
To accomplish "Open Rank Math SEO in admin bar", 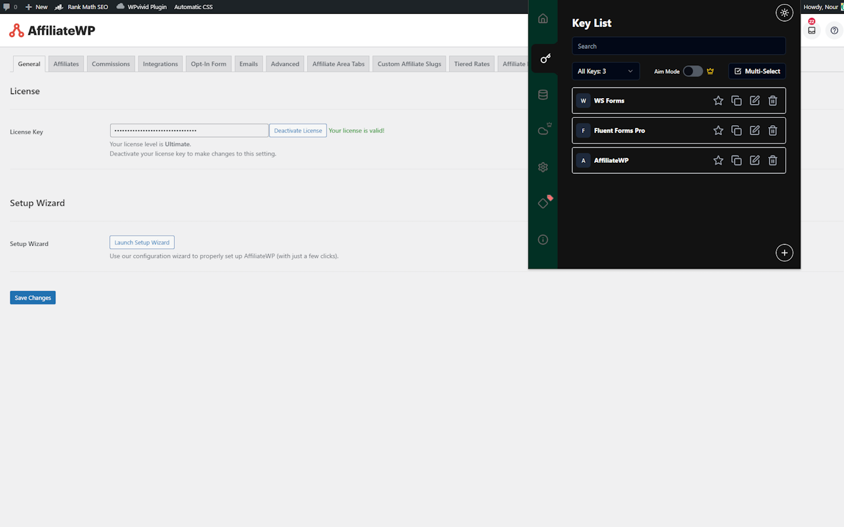I will click(x=82, y=7).
